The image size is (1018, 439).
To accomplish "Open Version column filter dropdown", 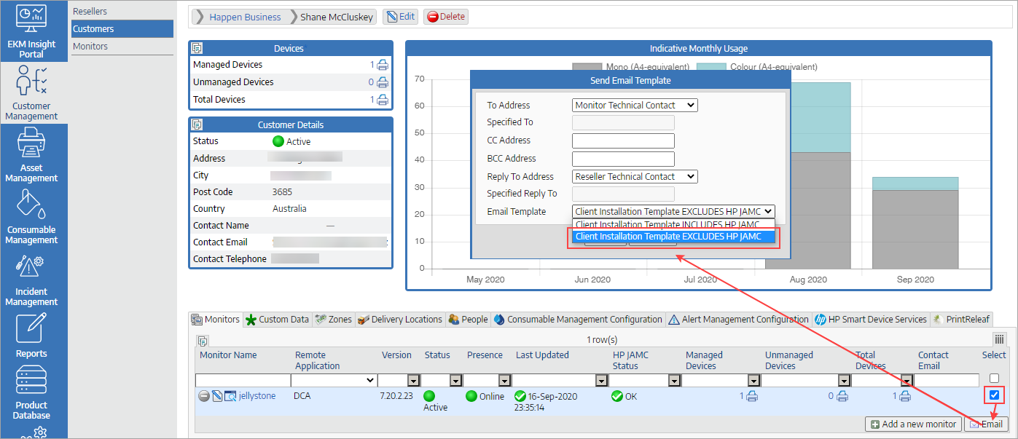I will pos(413,381).
